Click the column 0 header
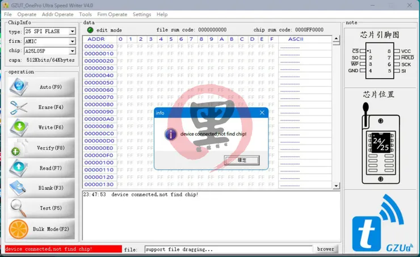 pyautogui.click(x=120, y=39)
